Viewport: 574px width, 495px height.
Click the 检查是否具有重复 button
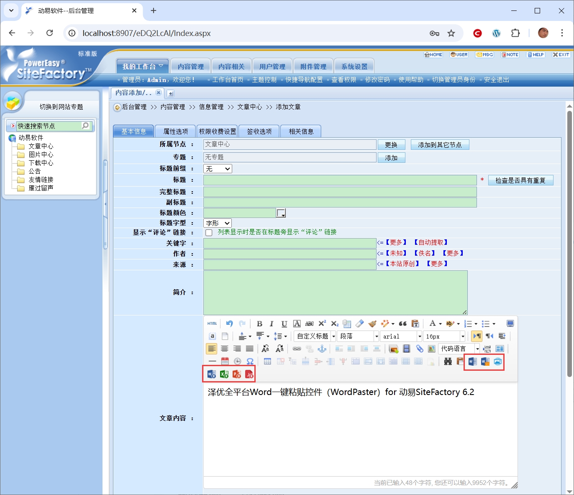click(x=520, y=180)
